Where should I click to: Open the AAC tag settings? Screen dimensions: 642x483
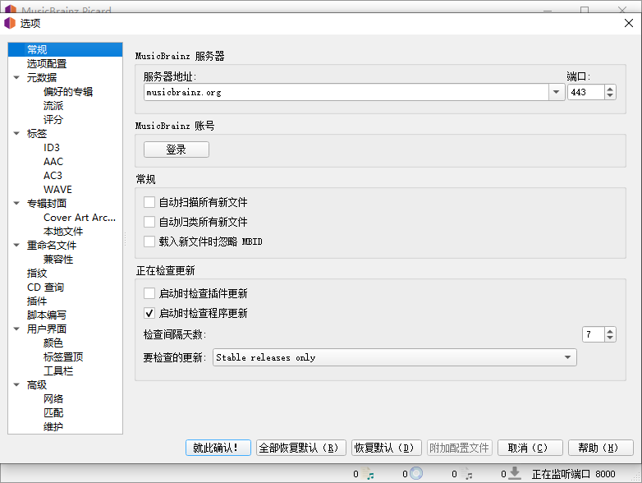(53, 161)
